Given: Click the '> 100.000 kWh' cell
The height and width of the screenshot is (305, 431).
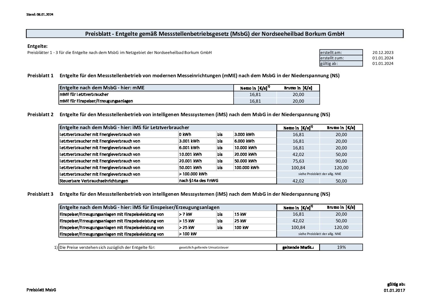Looking at the screenshot, I should pyautogui.click(x=227, y=174).
